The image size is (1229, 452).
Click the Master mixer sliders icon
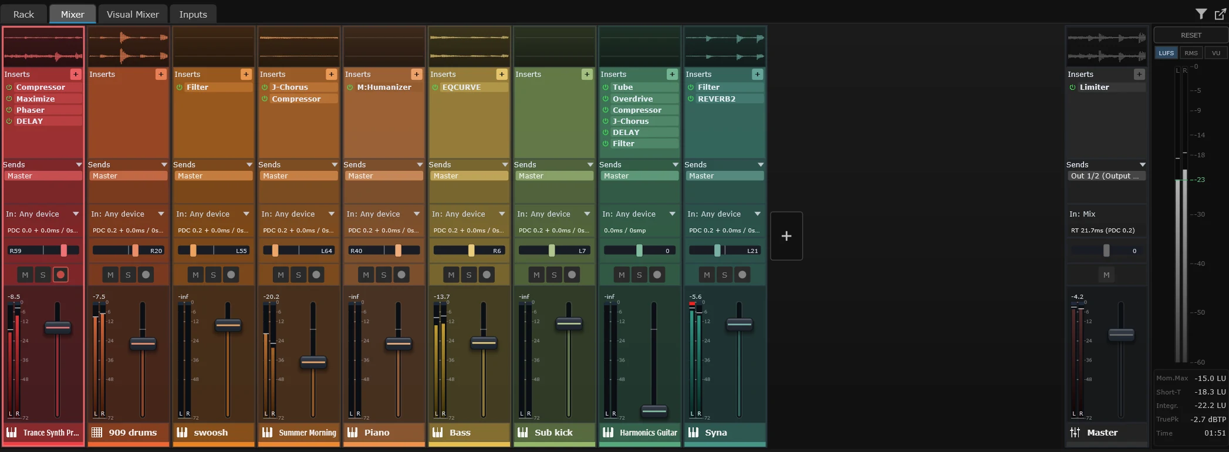[1075, 433]
